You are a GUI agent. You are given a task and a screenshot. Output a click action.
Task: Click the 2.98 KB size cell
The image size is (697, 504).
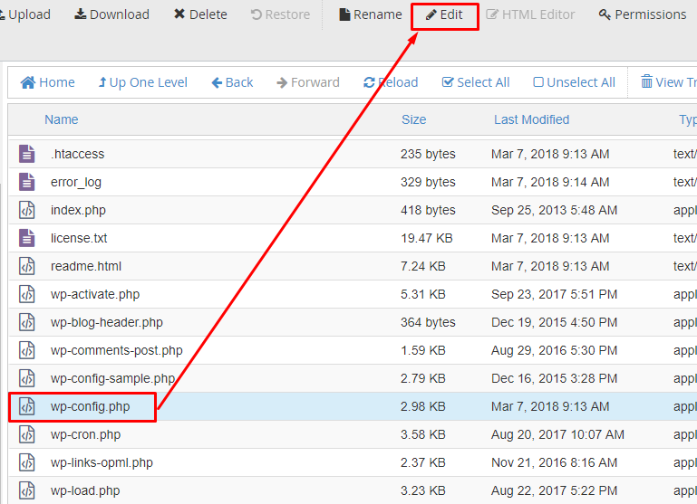coord(422,406)
